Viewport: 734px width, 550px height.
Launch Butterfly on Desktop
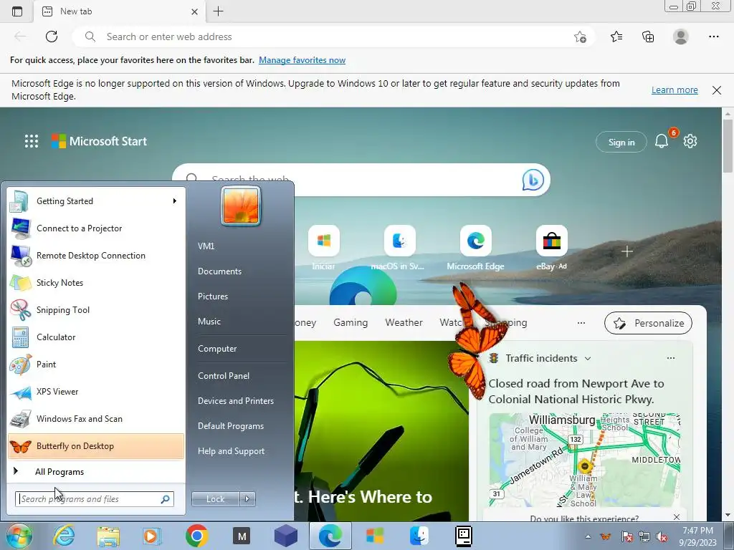[96, 445]
